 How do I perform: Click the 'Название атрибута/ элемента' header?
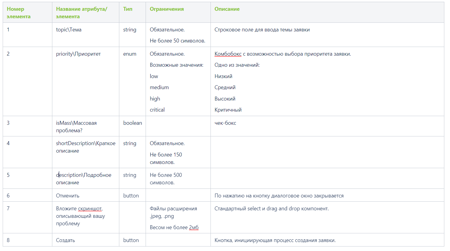click(86, 13)
